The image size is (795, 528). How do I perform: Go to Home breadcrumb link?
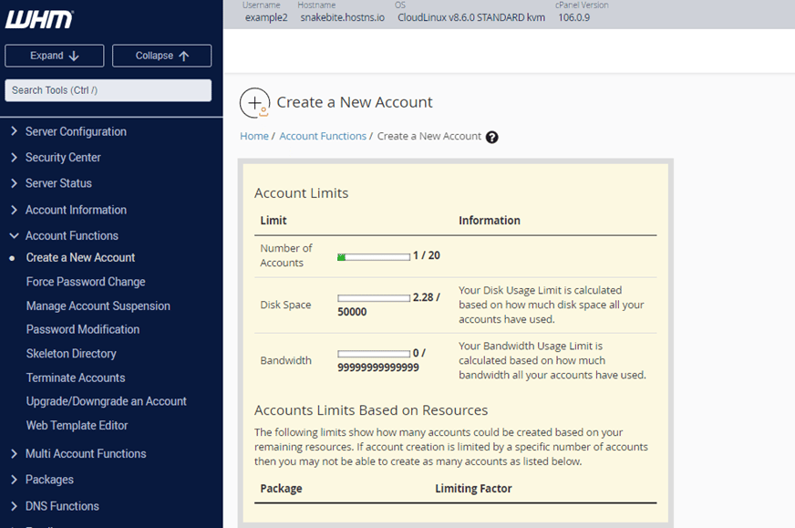254,137
